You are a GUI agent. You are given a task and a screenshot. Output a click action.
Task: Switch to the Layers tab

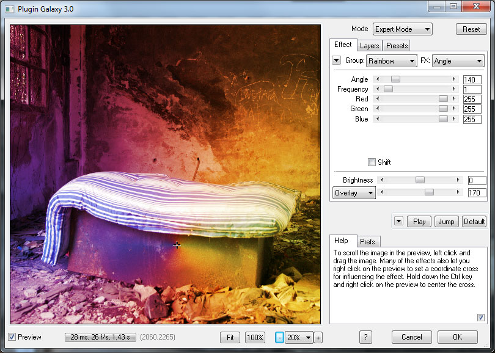(x=369, y=46)
